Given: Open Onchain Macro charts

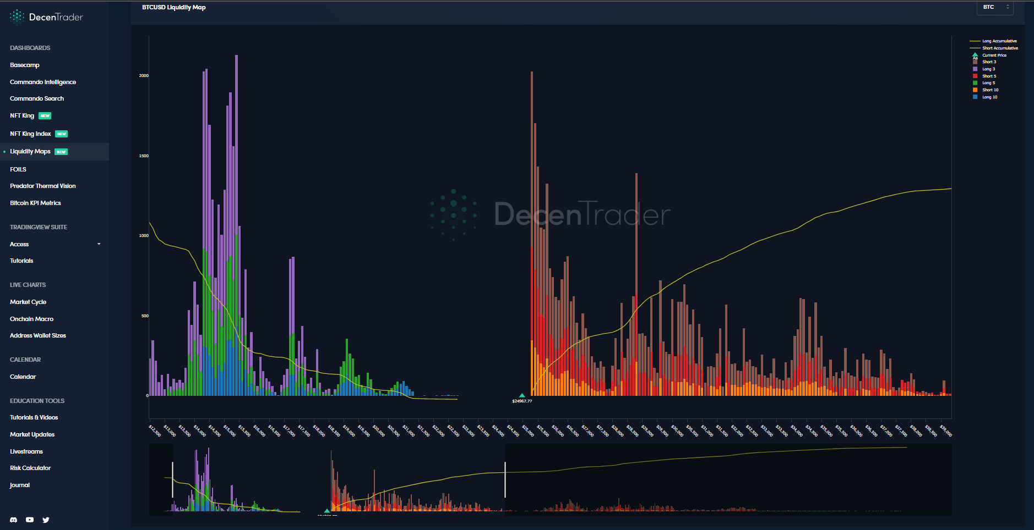Looking at the screenshot, I should point(31,319).
